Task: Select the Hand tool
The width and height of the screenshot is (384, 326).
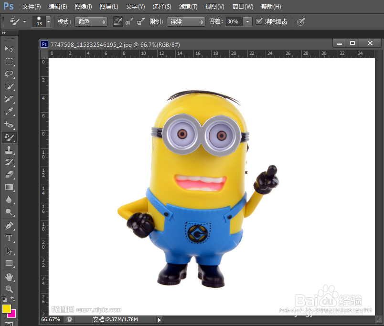Action: tap(9, 277)
